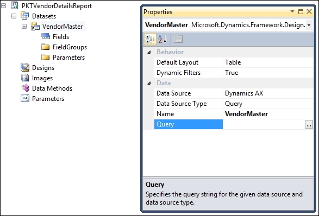Click the Name property value VendorMaster
319x216 pixels.
246,114
